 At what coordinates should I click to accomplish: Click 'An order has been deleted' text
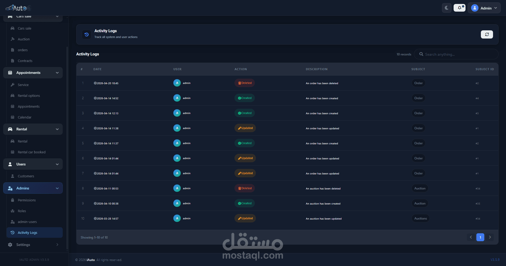tap(322, 83)
